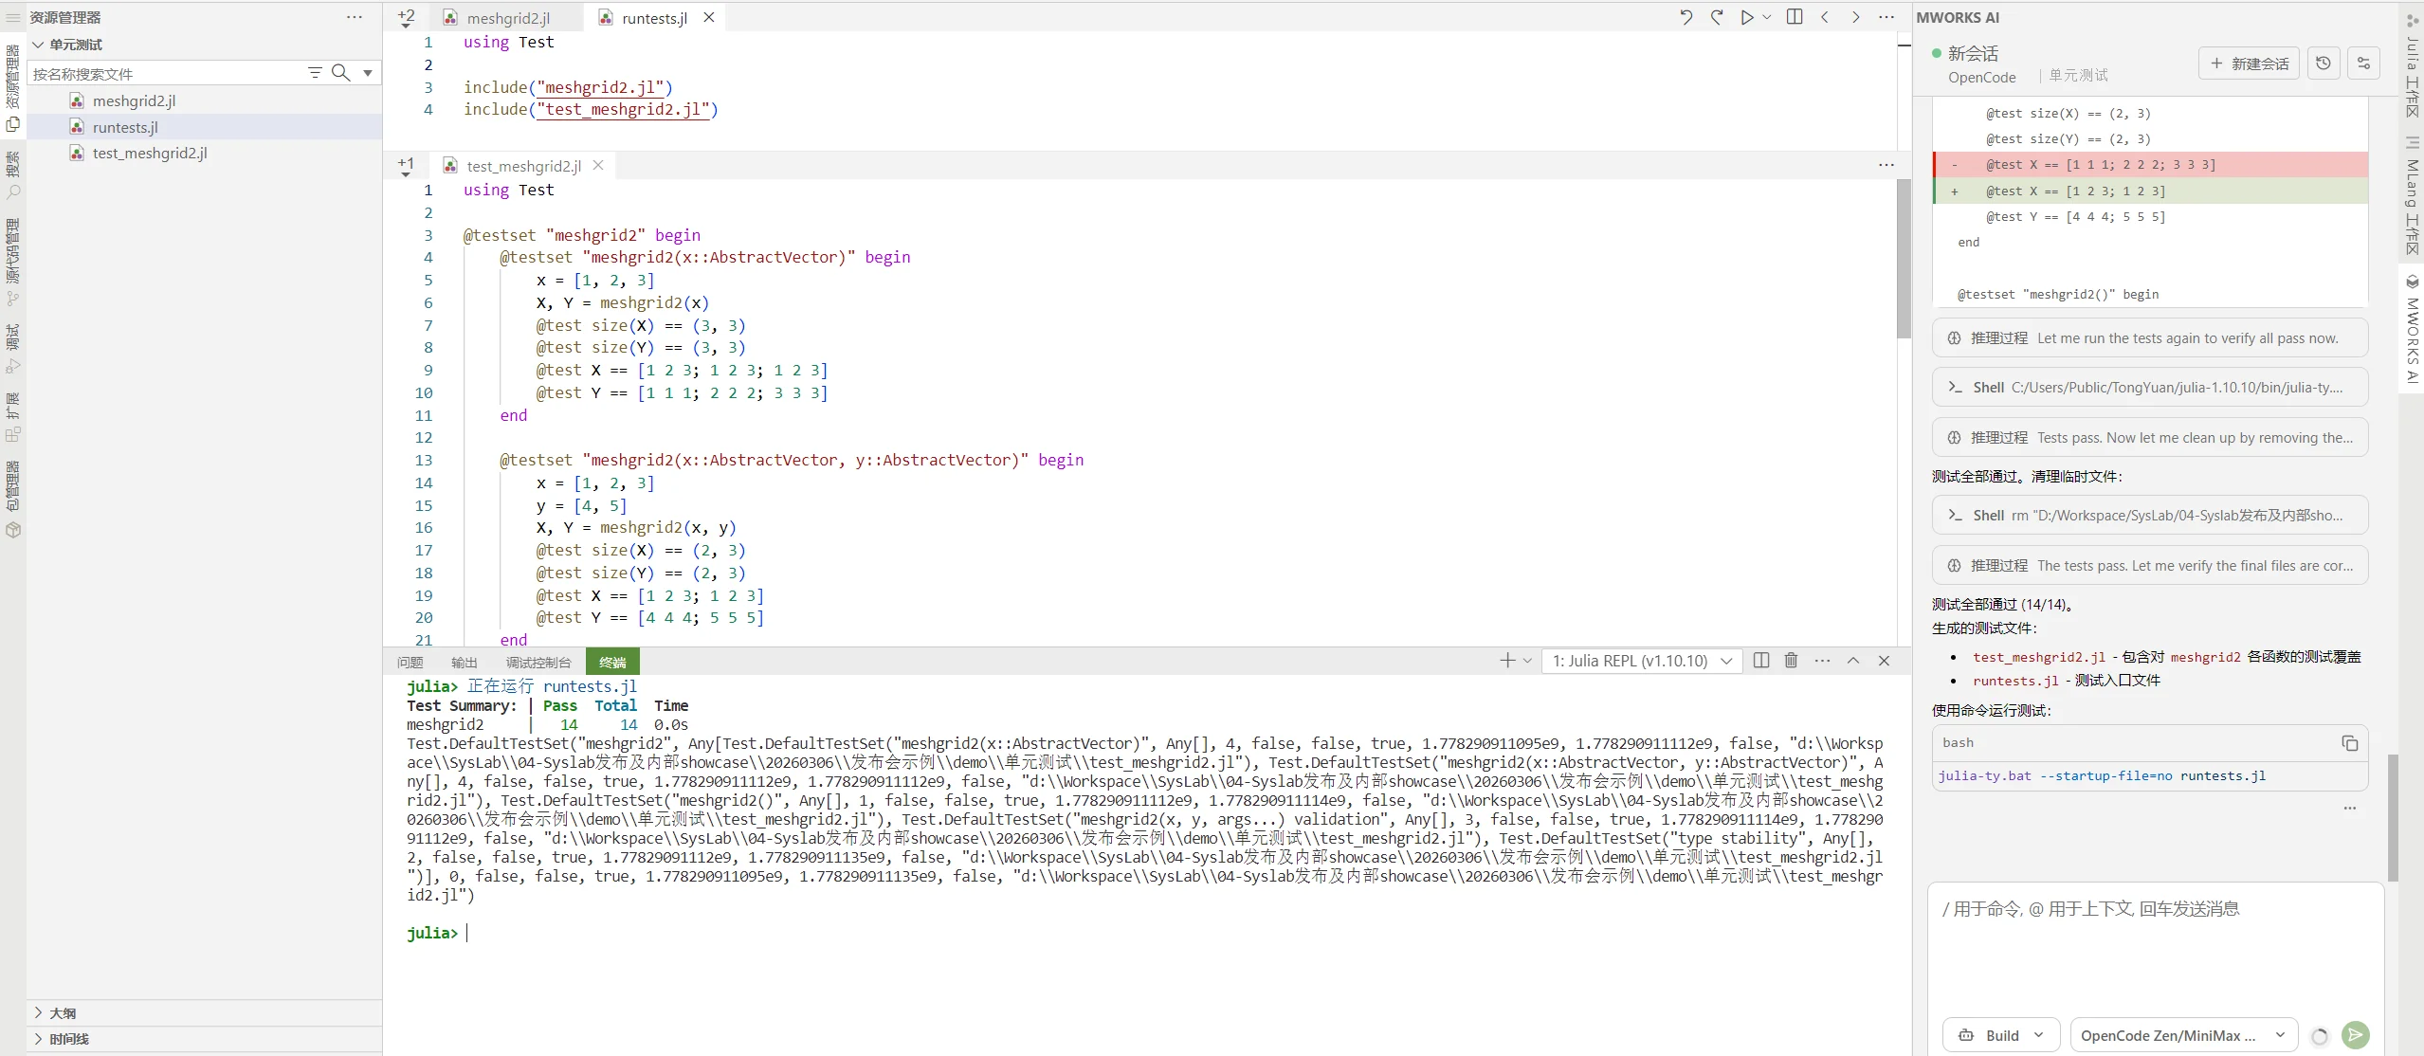Kill terminal with trash icon
Screen dimensions: 2424x1056
(1792, 661)
